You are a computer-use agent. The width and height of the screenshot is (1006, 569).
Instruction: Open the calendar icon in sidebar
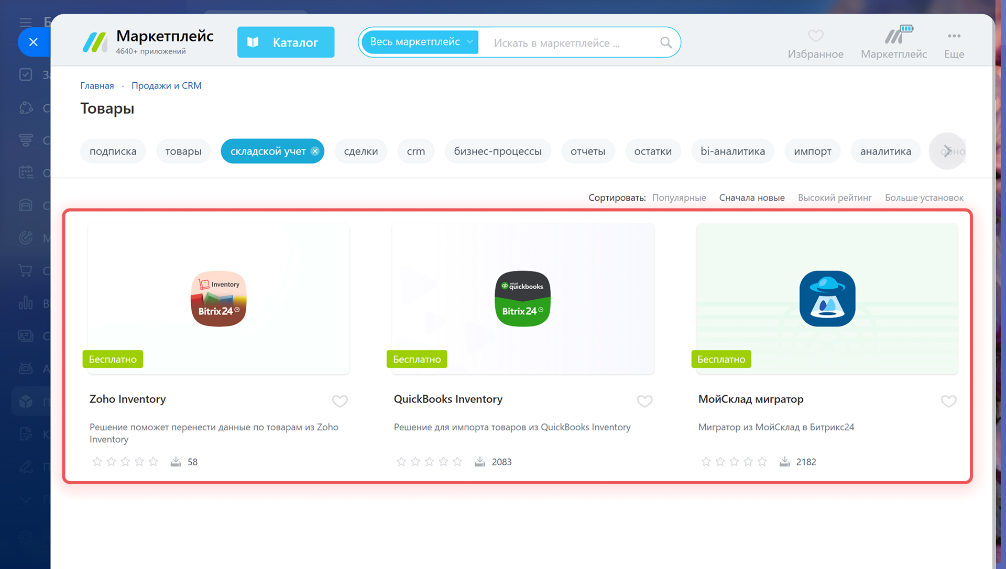point(26,172)
